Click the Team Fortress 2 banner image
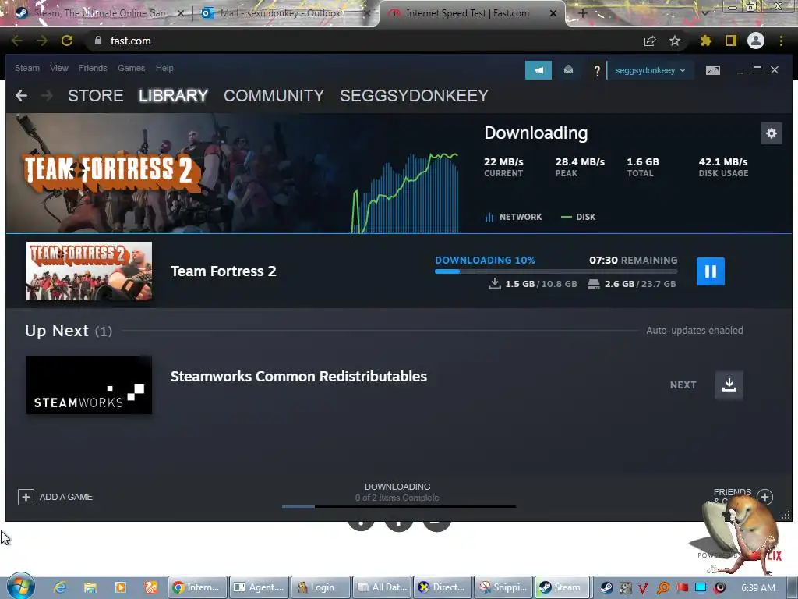This screenshot has height=599, width=798. pyautogui.click(x=178, y=173)
